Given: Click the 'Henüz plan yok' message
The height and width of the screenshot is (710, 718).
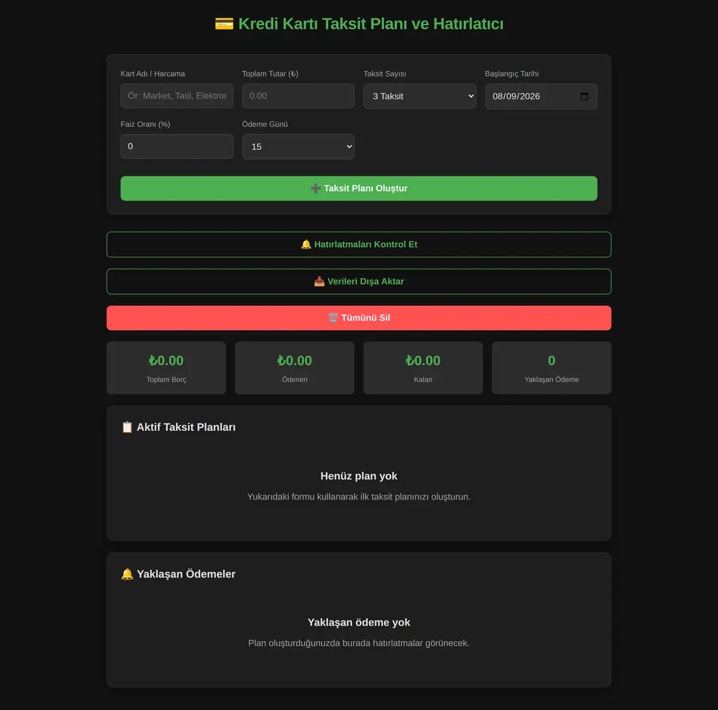Looking at the screenshot, I should [x=359, y=476].
